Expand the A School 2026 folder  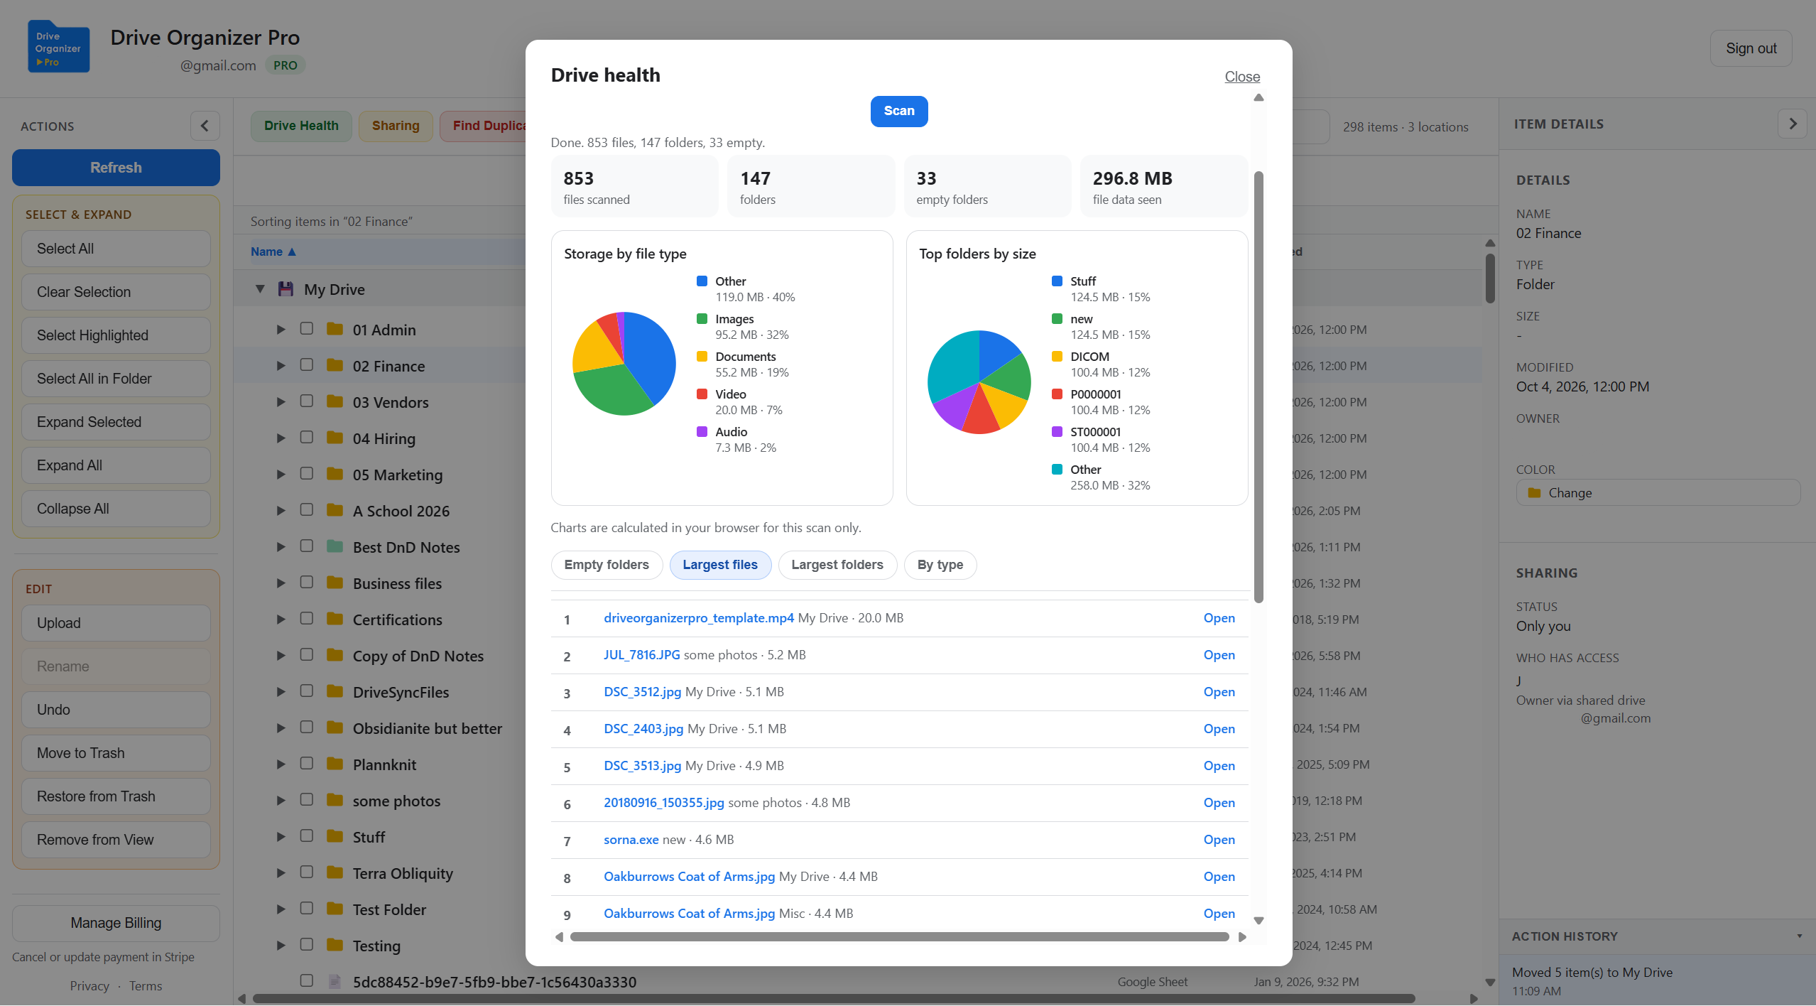tap(281, 511)
